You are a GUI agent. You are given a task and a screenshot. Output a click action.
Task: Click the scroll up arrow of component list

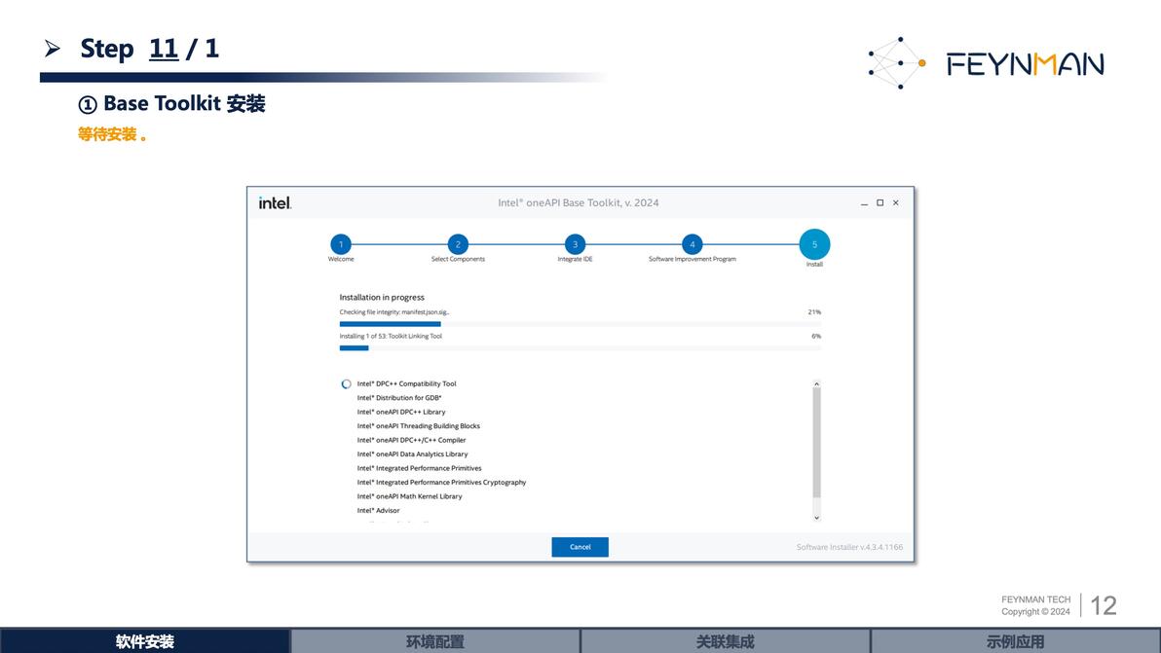pyautogui.click(x=817, y=383)
